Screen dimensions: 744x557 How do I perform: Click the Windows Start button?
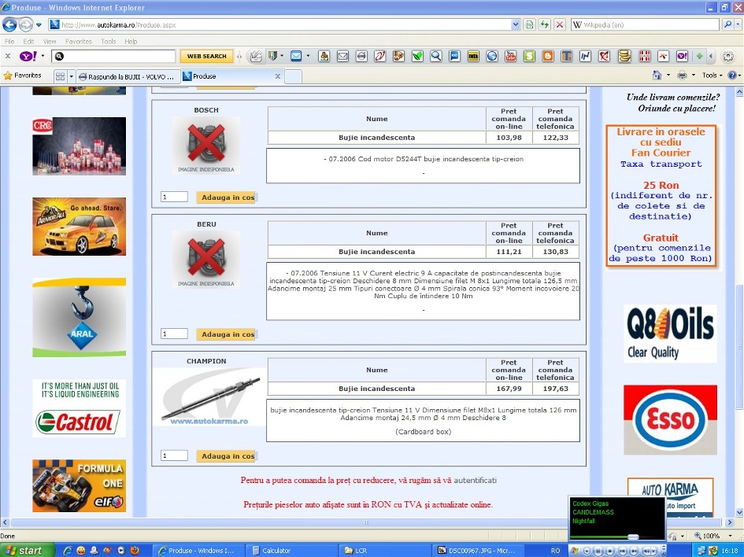(x=27, y=551)
